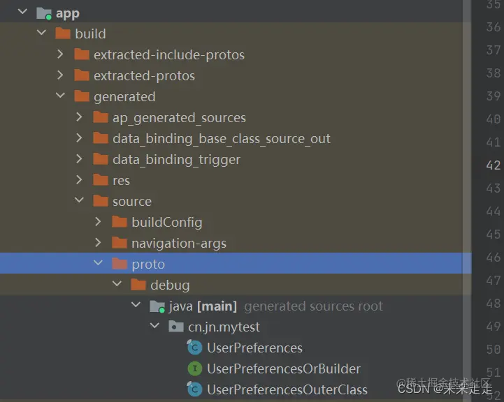Image resolution: width=504 pixels, height=402 pixels.
Task: Click line number 42 in gutter
Action: coord(493,165)
